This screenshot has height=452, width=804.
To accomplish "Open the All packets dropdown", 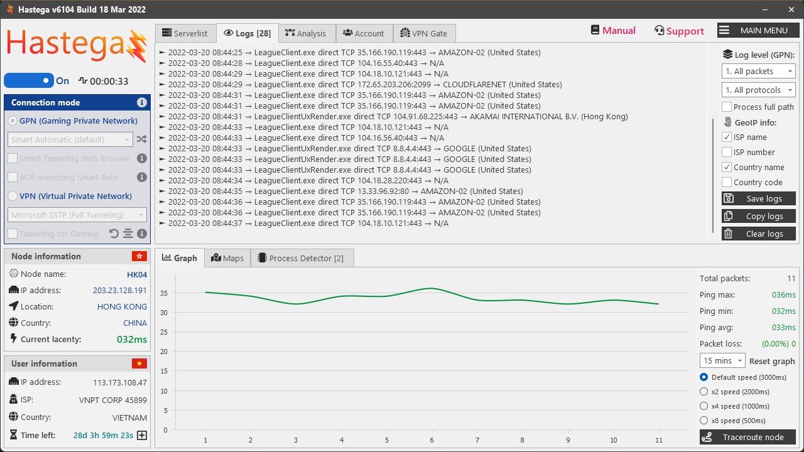I will [x=758, y=71].
